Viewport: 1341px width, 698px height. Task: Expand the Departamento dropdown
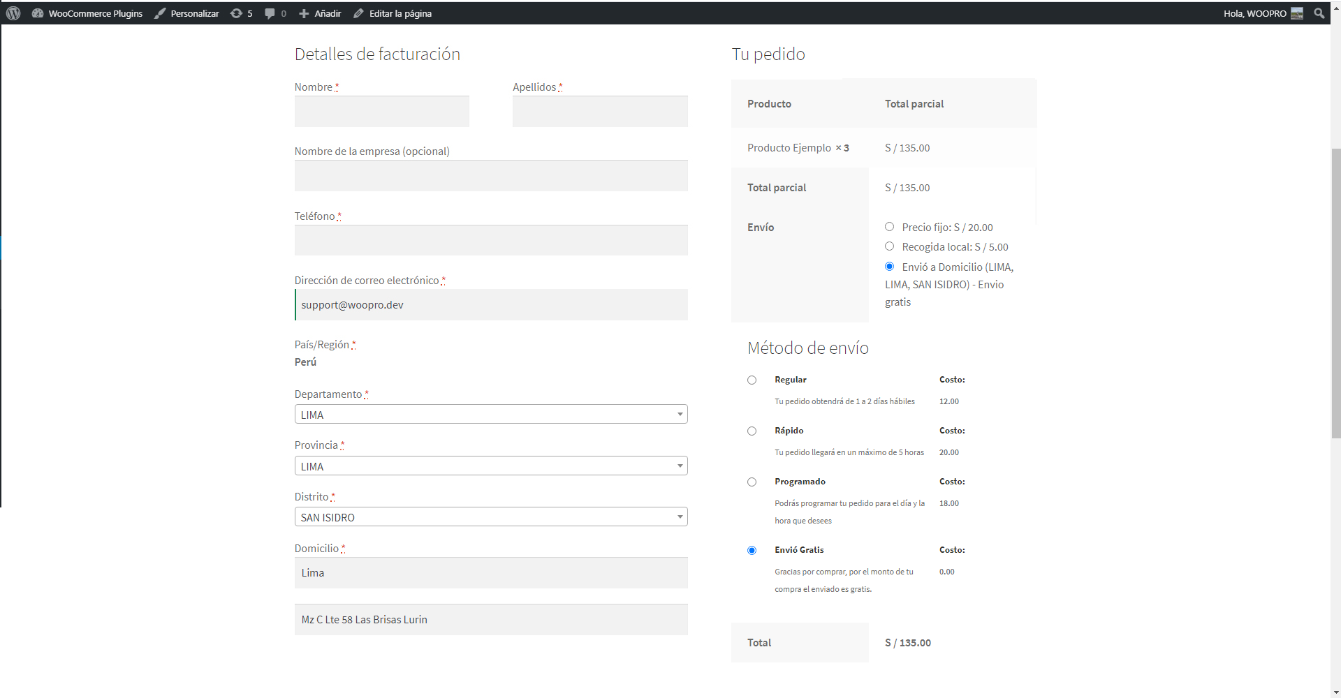tap(490, 415)
